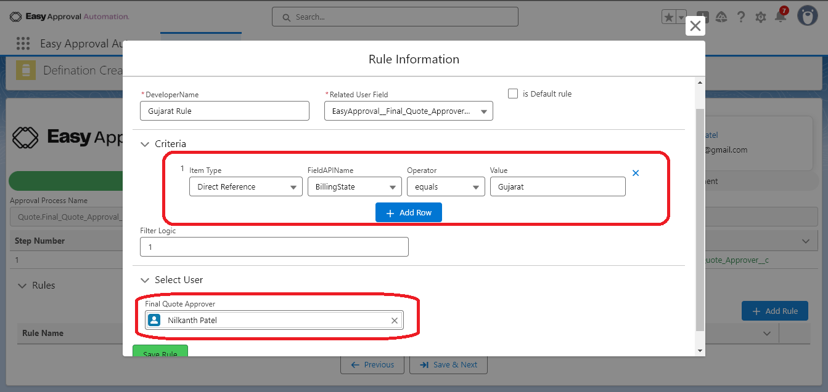Click the dialog scrollbar down arrow
This screenshot has width=828, height=392.
699,351
